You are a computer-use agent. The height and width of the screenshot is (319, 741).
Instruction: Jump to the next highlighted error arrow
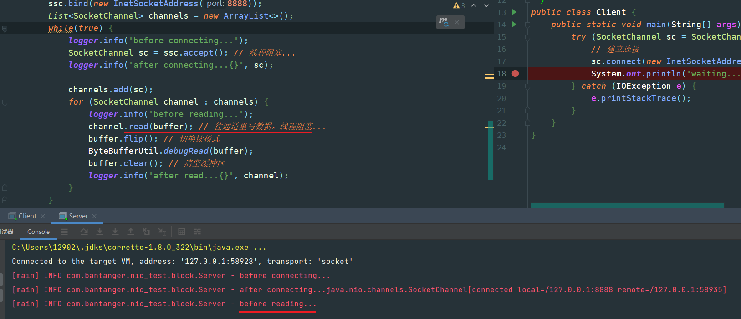(x=486, y=5)
